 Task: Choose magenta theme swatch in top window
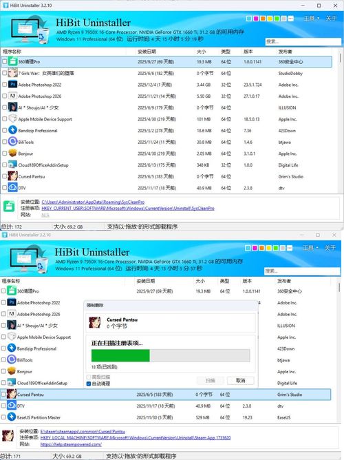(256, 19)
